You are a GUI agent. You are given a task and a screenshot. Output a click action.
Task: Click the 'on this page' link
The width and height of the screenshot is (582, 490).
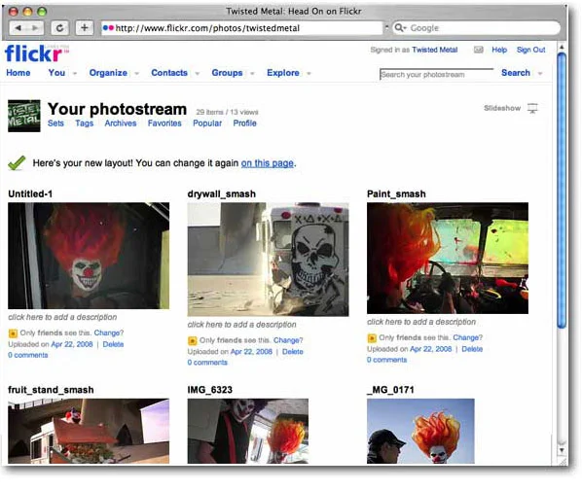[x=268, y=163]
